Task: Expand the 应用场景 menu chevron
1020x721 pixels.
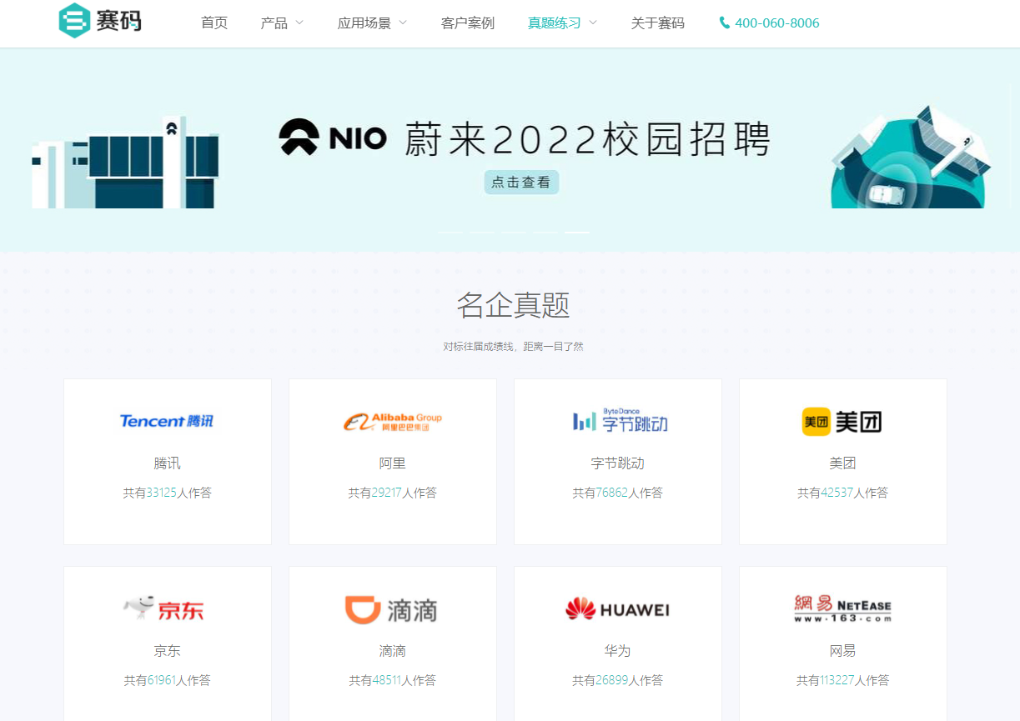Action: [403, 23]
